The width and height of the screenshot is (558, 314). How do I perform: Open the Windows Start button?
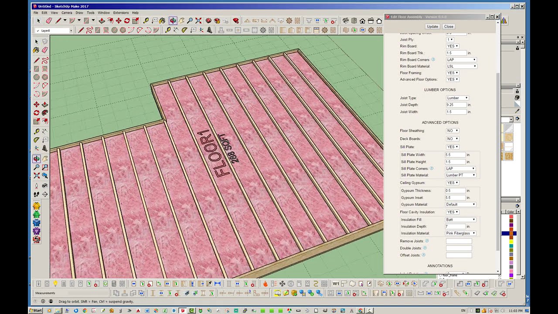36,311
